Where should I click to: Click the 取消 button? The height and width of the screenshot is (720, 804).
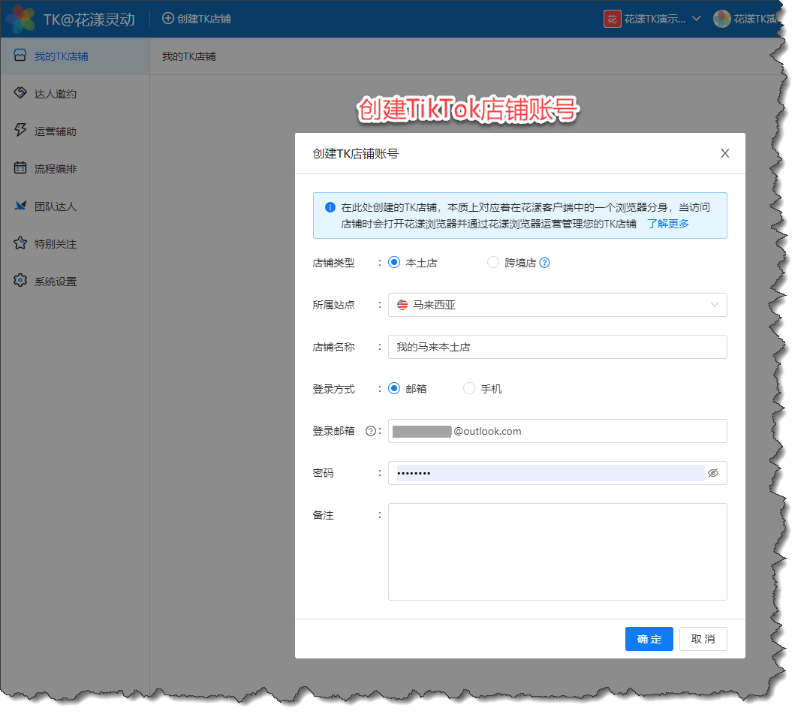(703, 639)
